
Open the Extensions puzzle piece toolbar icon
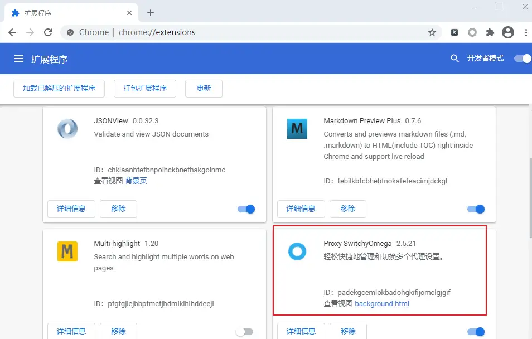point(490,32)
